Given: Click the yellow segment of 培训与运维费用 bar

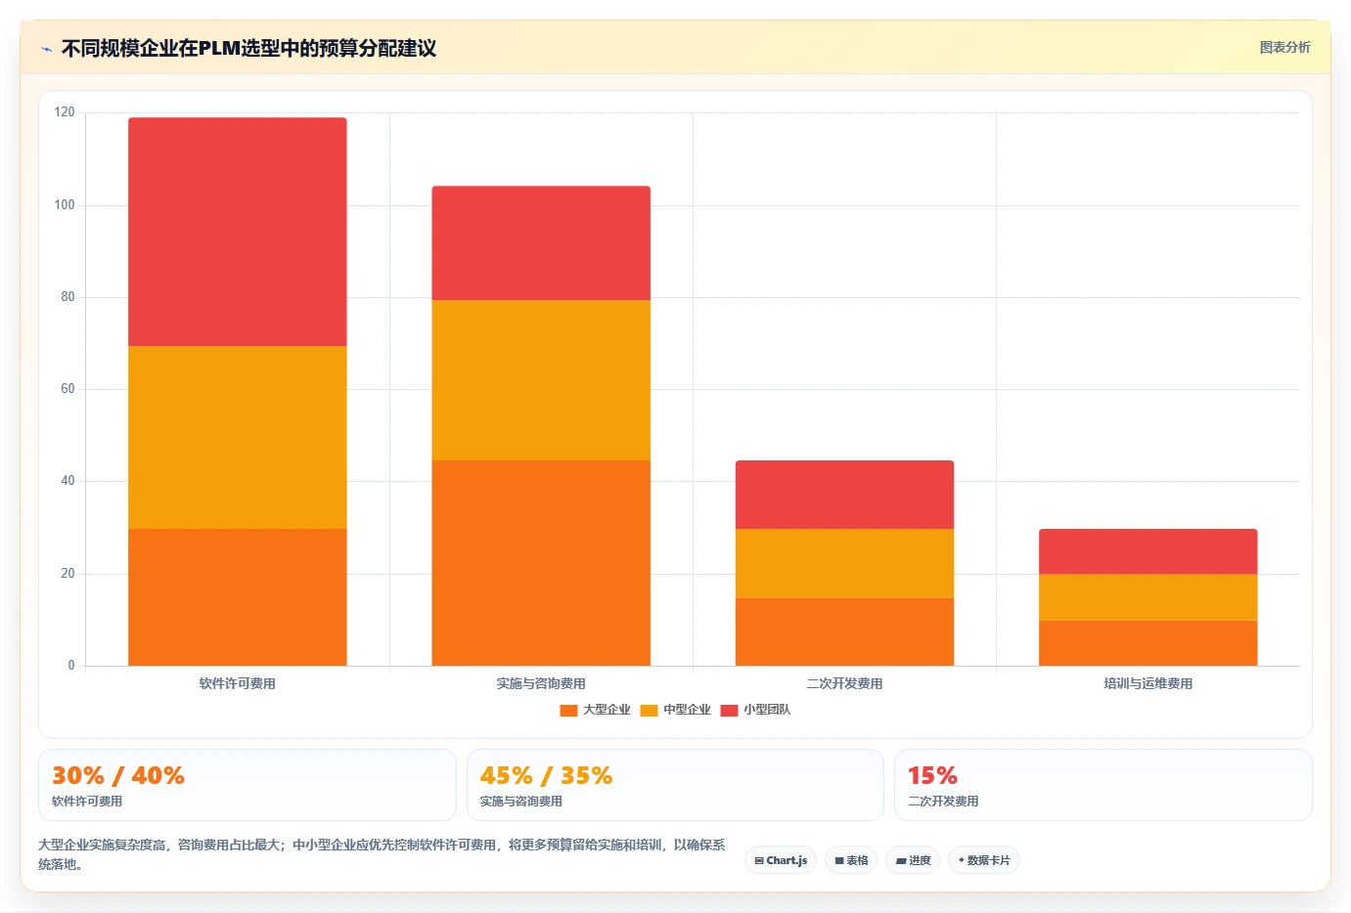Looking at the screenshot, I should tap(1148, 597).
